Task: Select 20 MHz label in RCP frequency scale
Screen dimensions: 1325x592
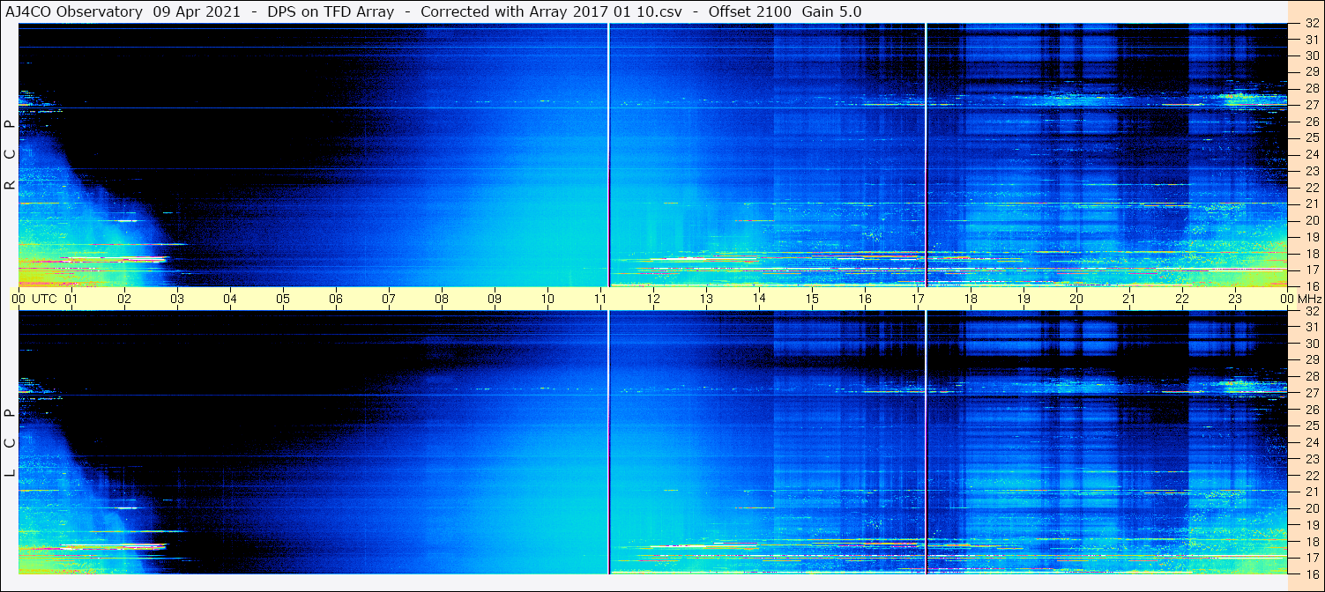Action: pos(1311,220)
